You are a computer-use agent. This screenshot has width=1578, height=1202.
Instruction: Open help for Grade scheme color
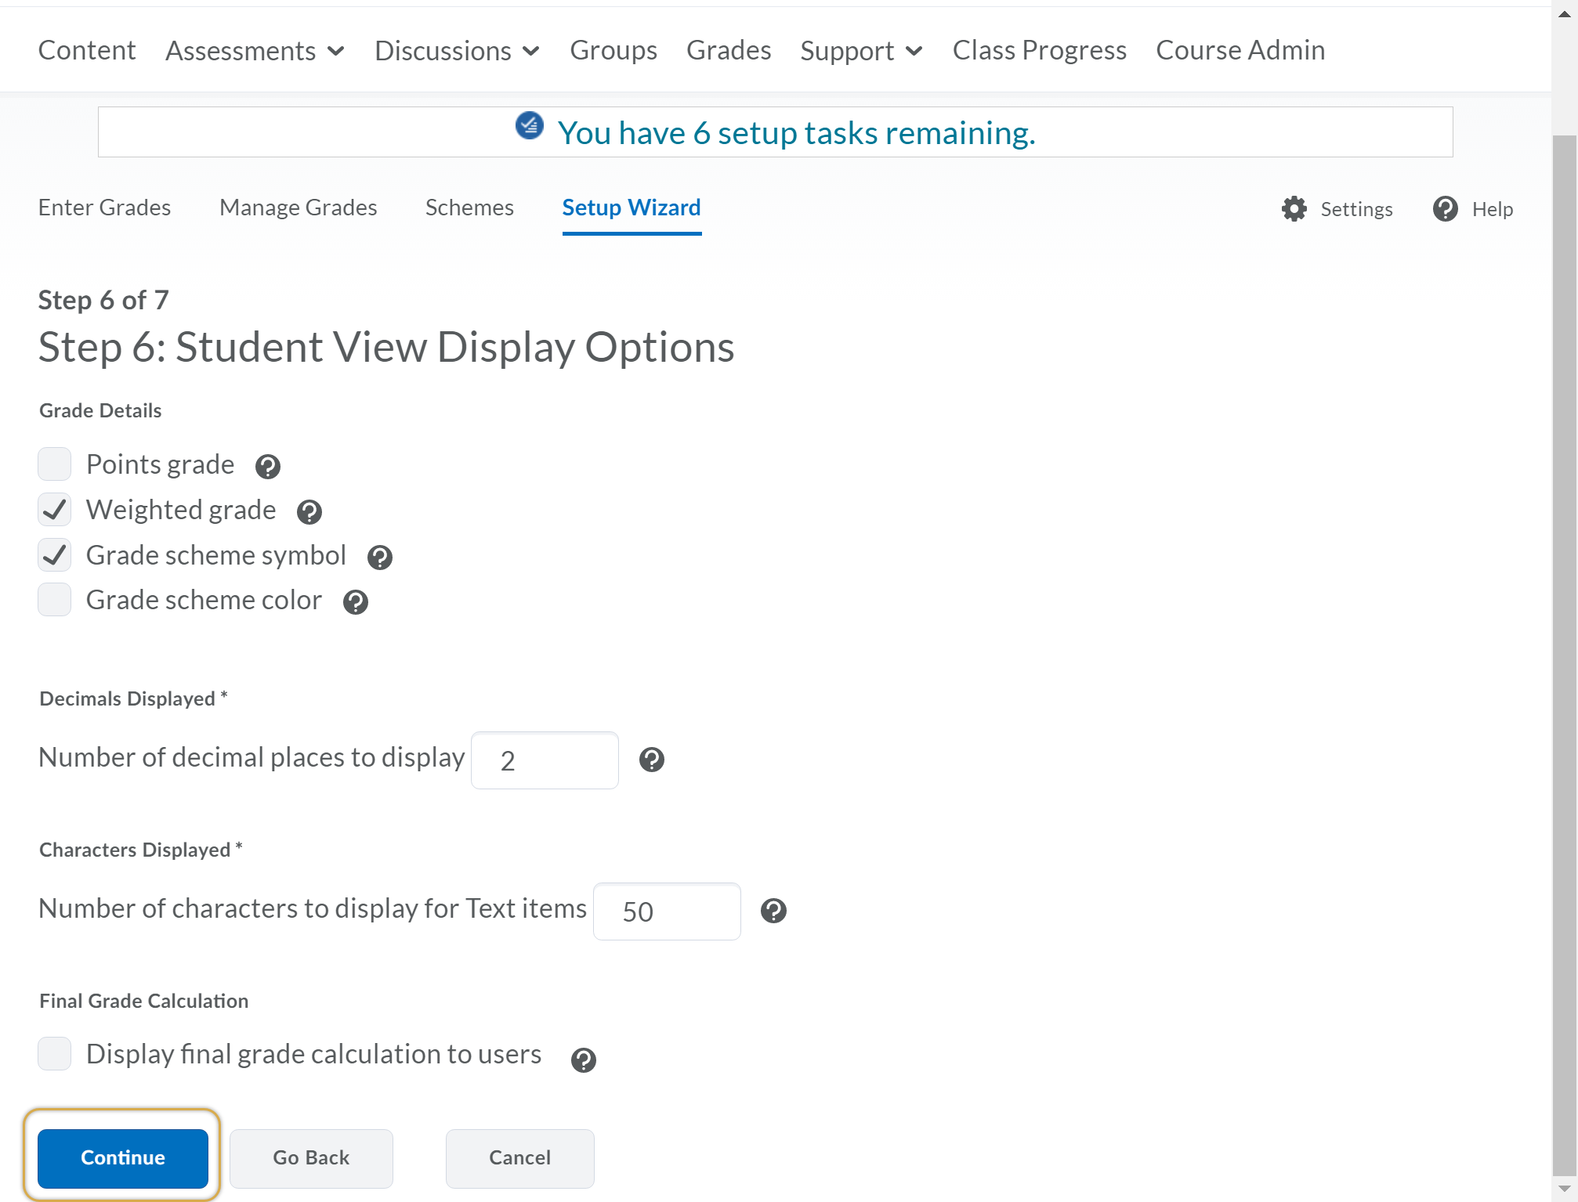(356, 602)
